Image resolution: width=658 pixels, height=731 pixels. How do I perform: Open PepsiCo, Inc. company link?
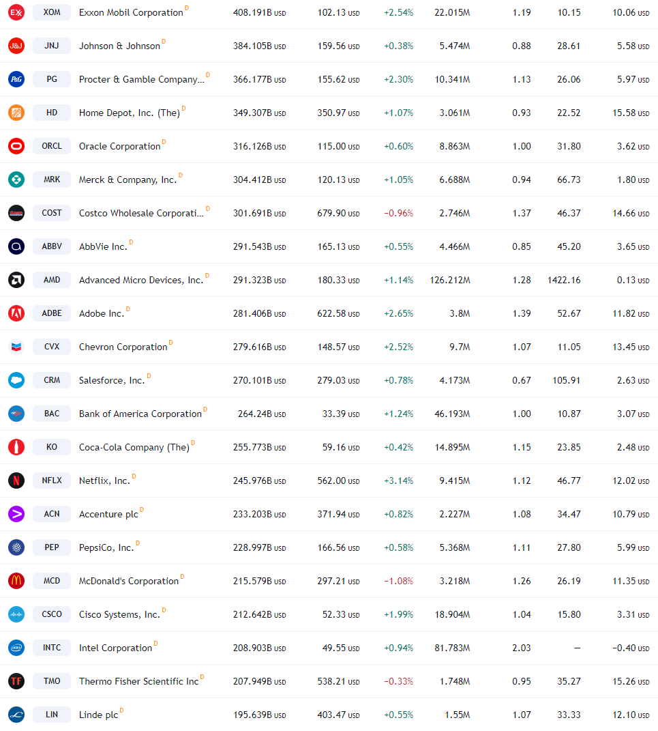106,548
